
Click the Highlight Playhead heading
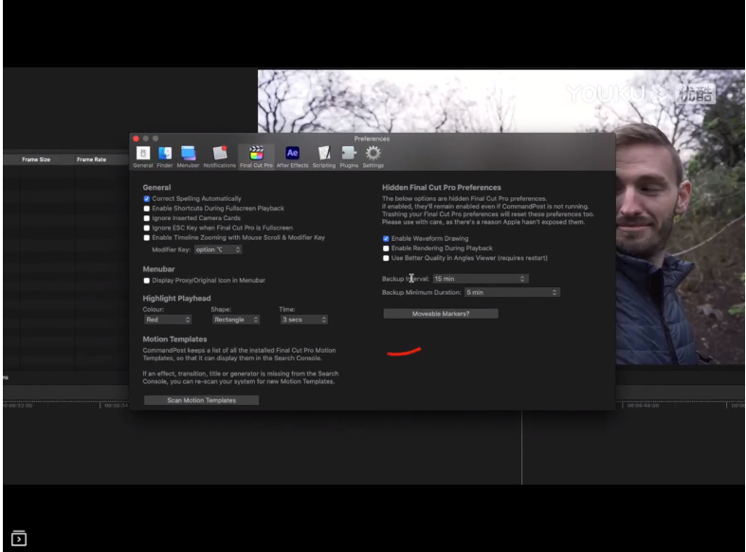[176, 299]
